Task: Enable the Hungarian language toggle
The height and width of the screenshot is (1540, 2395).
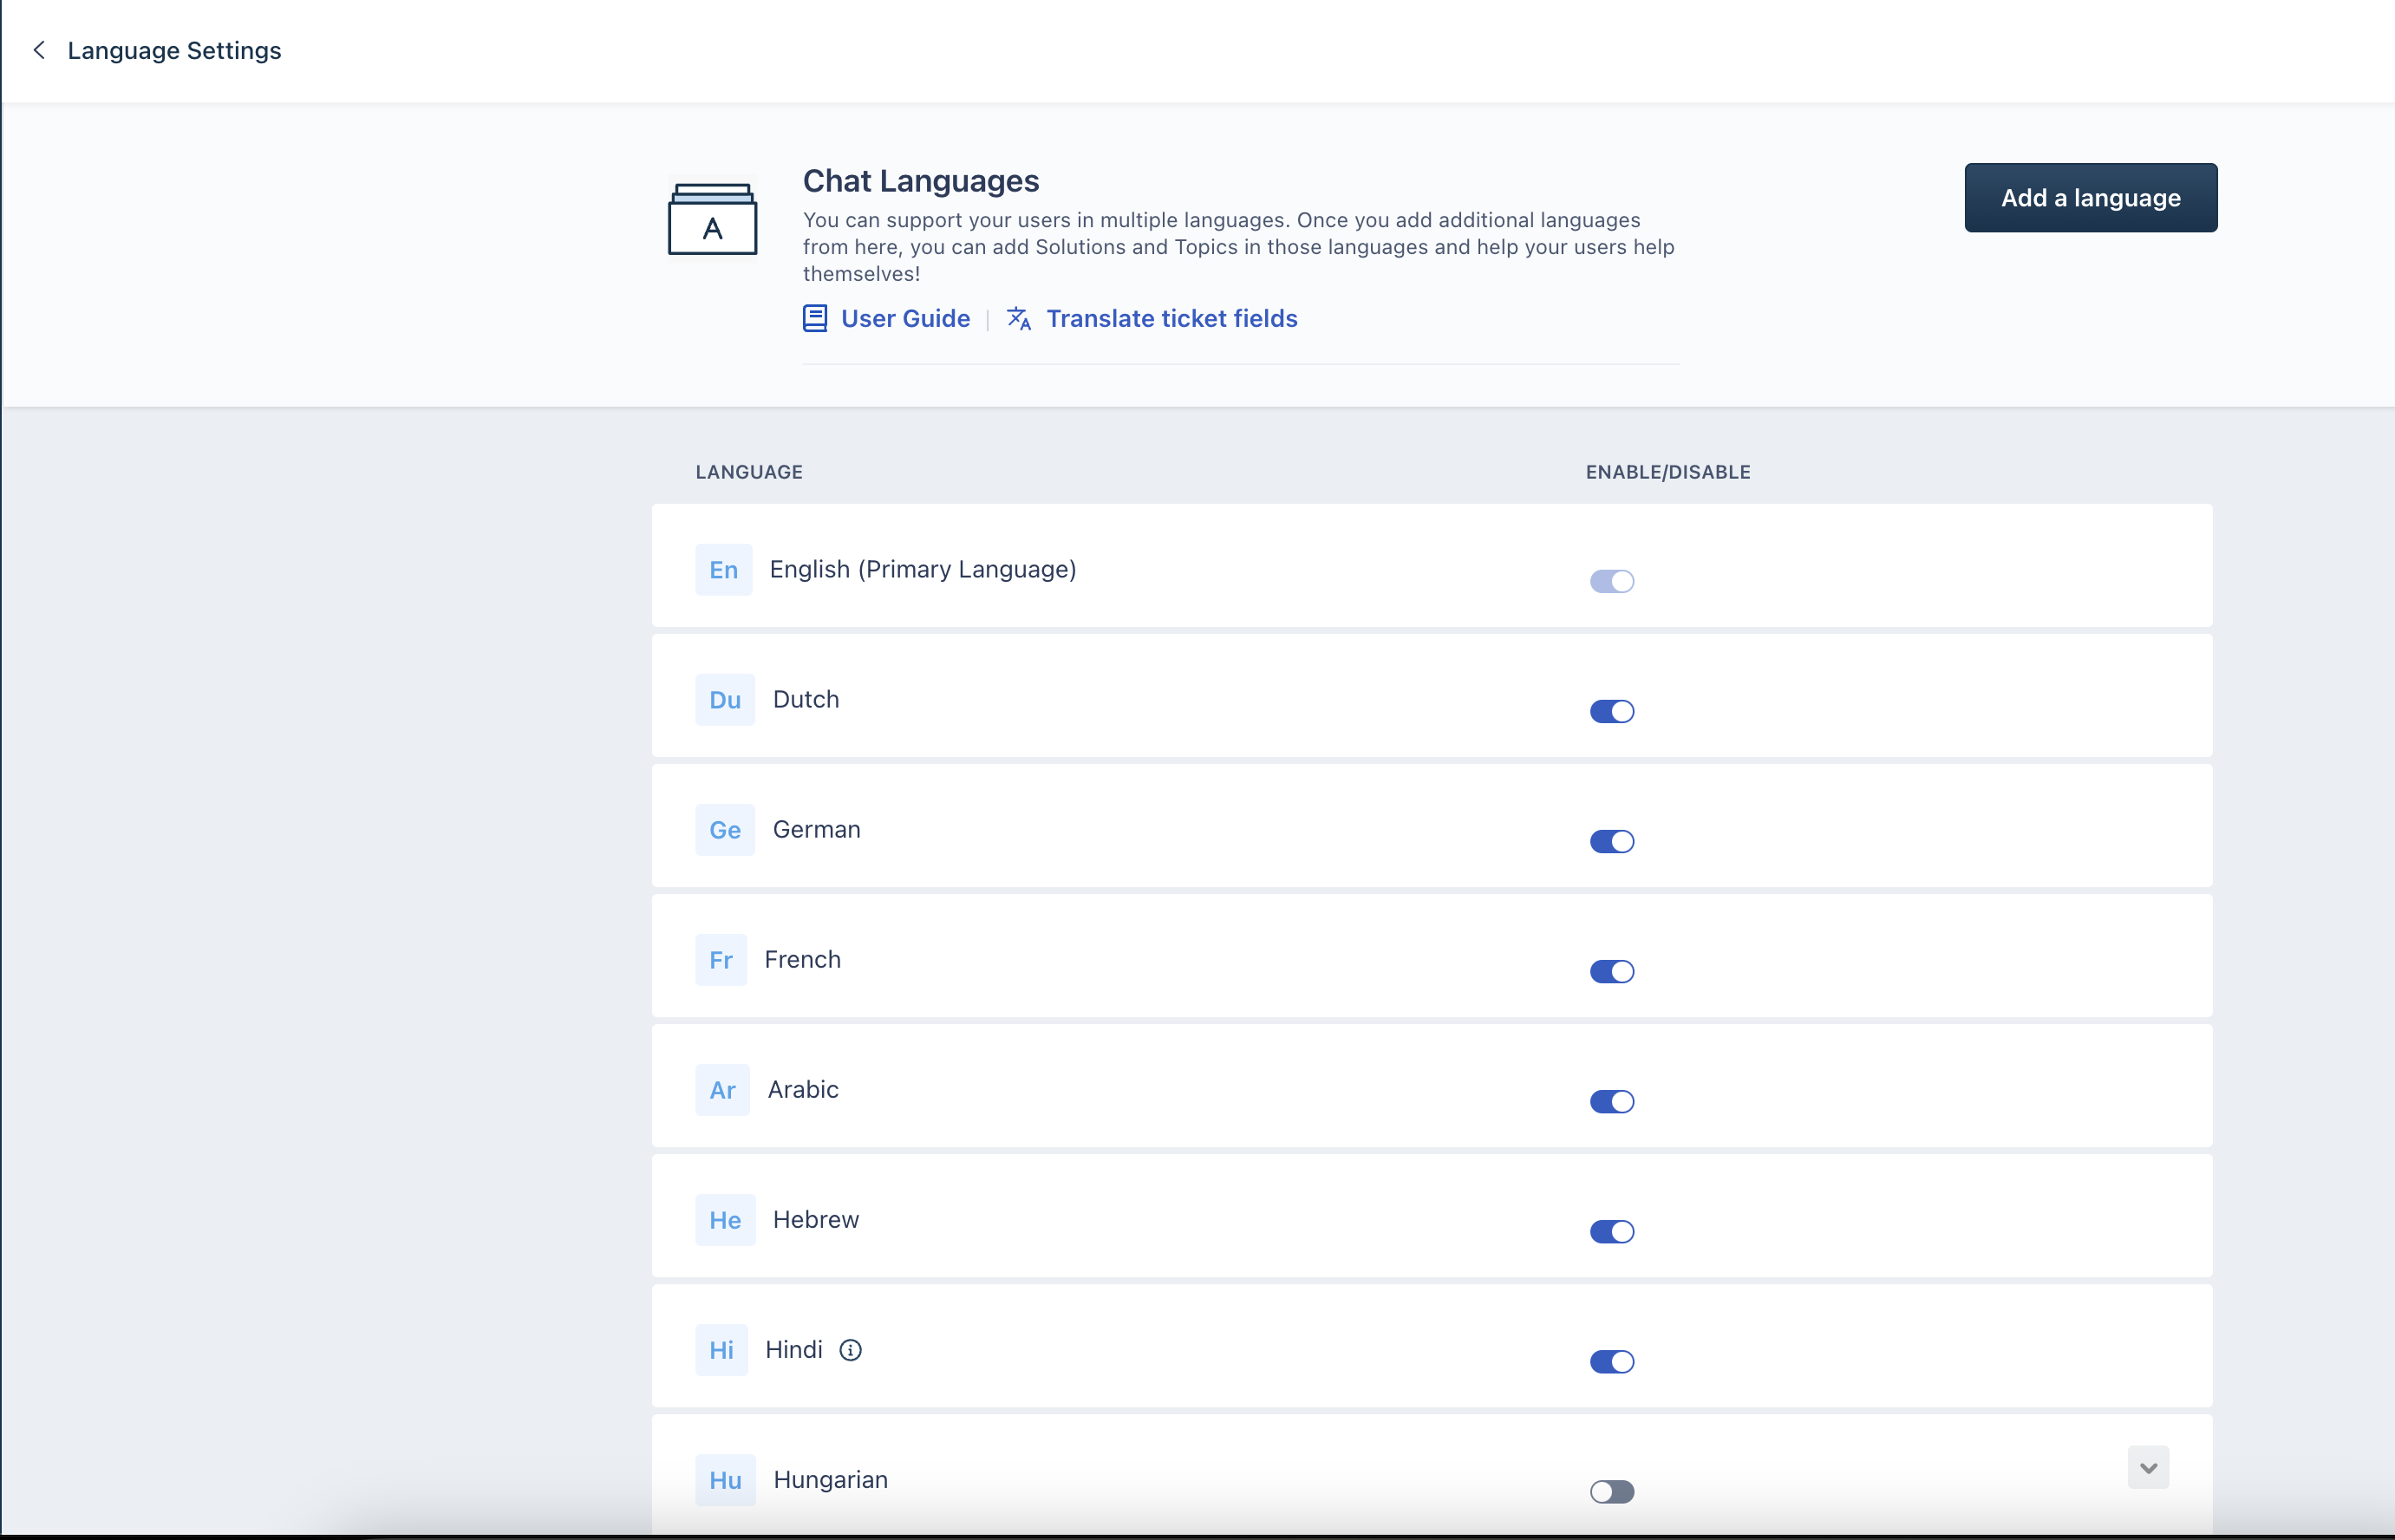Action: point(1611,1491)
